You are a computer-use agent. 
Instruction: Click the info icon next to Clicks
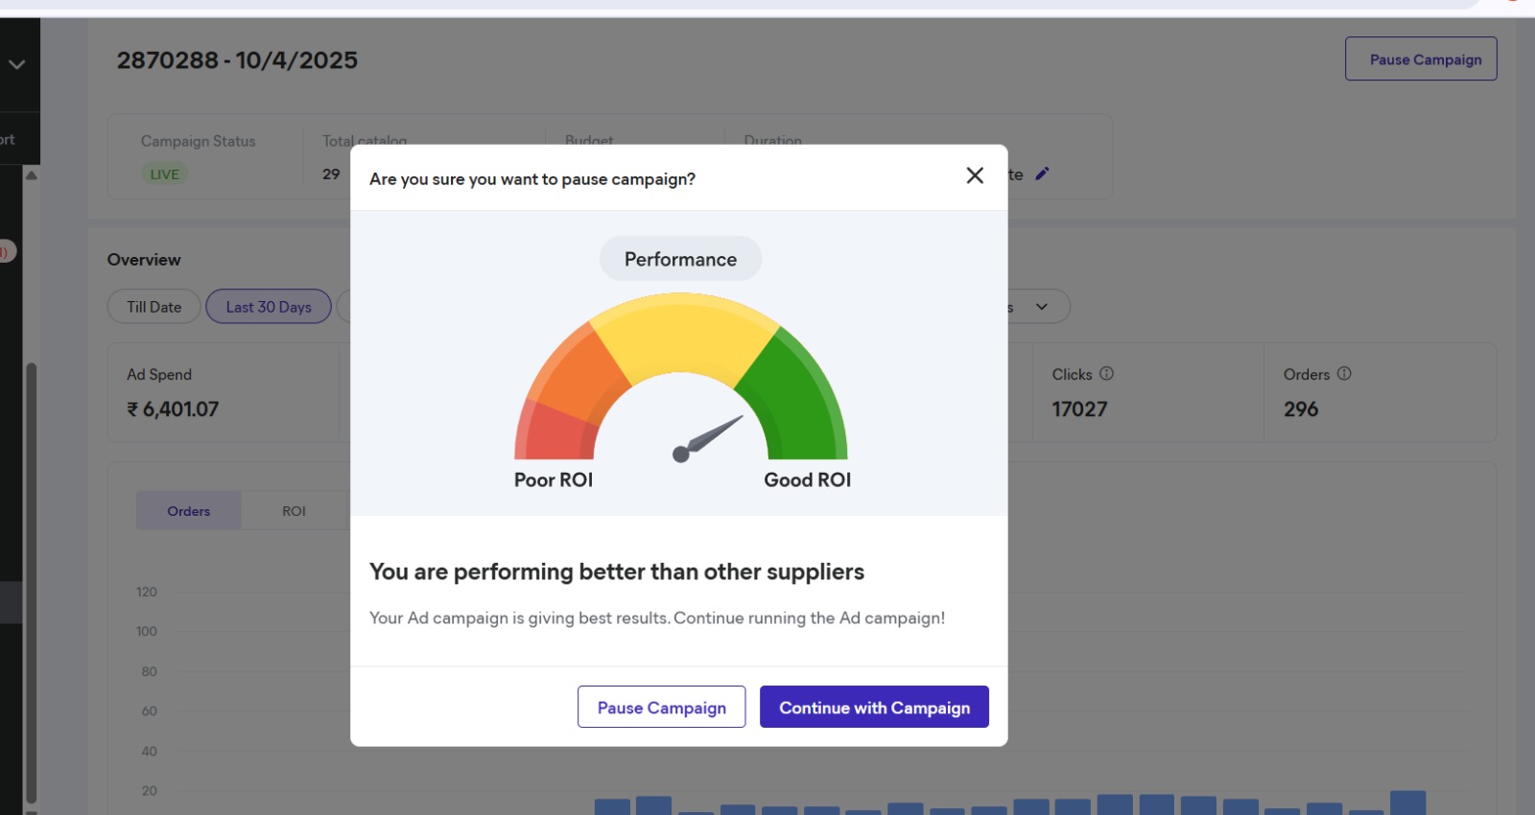click(1106, 373)
